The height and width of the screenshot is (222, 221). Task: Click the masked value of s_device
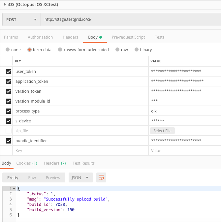(158, 120)
